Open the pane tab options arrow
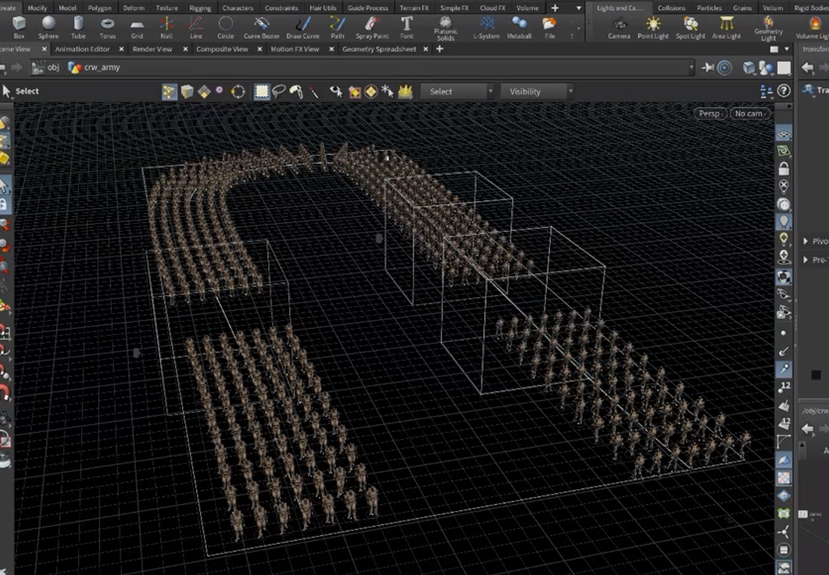The height and width of the screenshot is (575, 829). point(787,49)
